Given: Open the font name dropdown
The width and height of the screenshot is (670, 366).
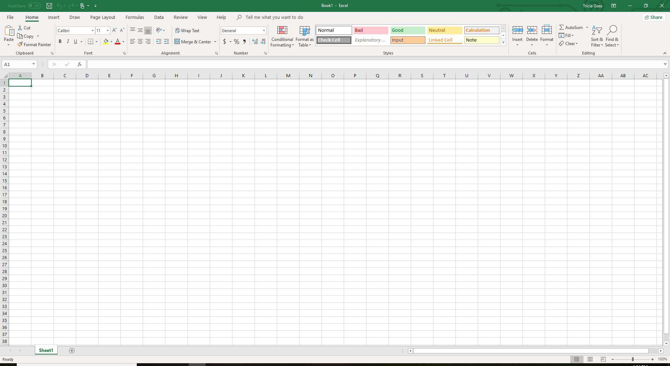Looking at the screenshot, I should click(x=92, y=30).
